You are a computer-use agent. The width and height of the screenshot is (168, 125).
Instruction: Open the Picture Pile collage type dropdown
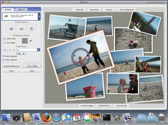tap(39, 17)
